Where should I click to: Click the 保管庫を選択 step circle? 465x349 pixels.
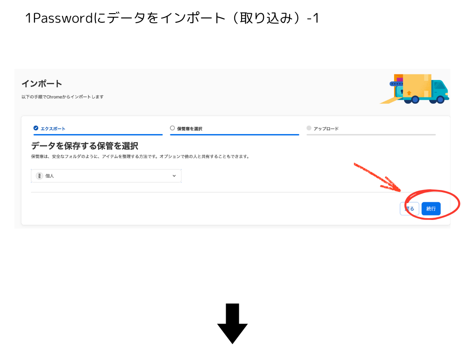[x=172, y=128]
